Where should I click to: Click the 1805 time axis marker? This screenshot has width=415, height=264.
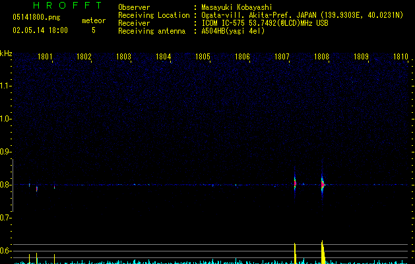(x=203, y=57)
